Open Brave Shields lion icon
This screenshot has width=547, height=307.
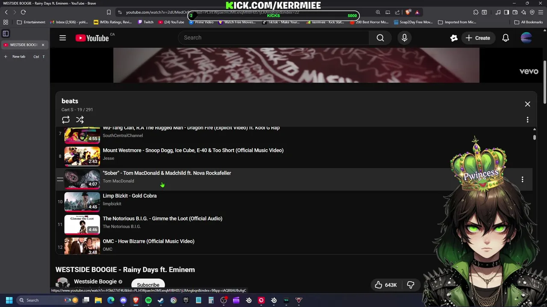408,12
